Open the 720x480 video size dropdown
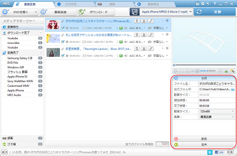Screen dimensions: 237x156 (x=217, y=111)
